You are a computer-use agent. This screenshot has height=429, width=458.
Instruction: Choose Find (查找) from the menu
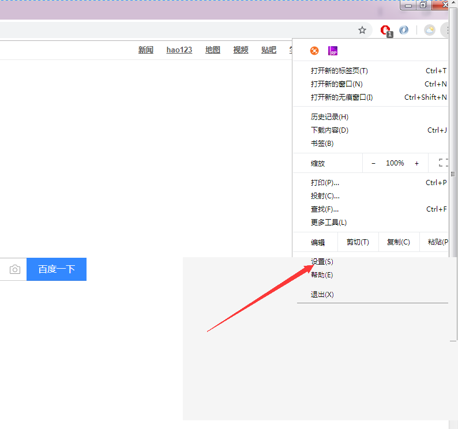371,209
